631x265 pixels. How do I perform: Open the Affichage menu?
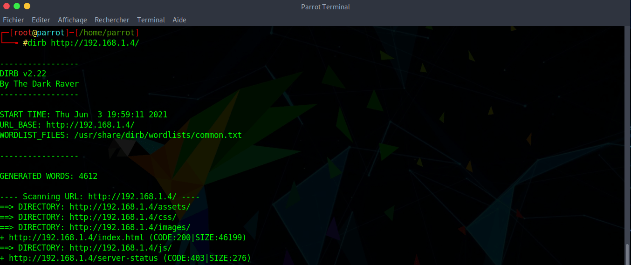pyautogui.click(x=72, y=20)
